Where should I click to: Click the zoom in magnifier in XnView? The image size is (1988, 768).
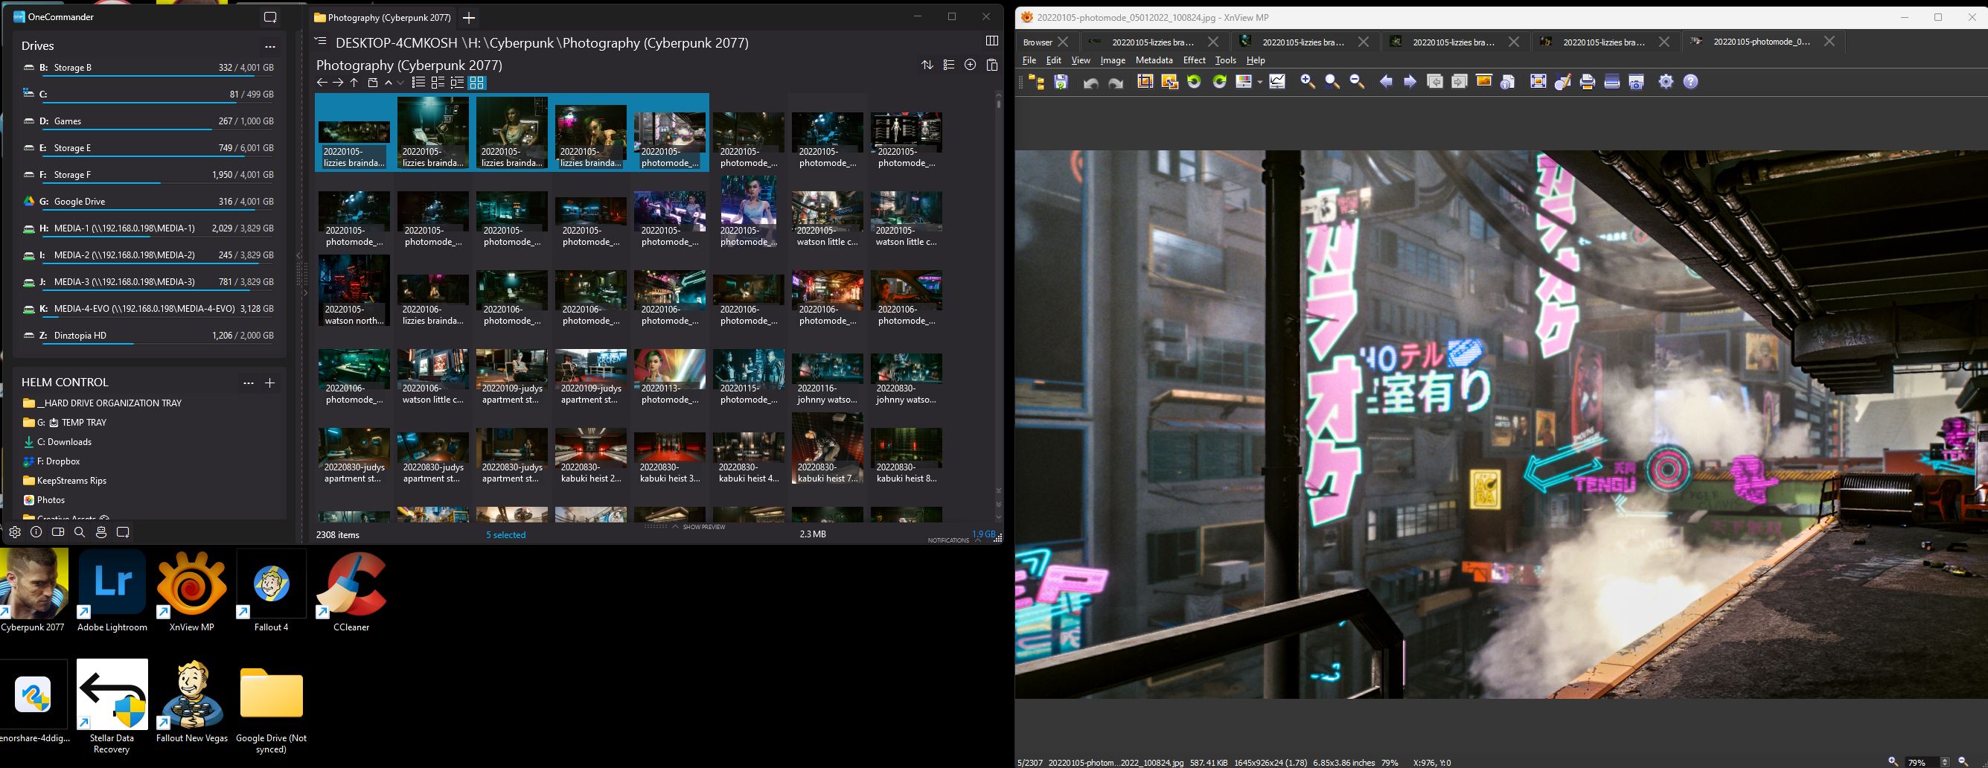[x=1307, y=82]
